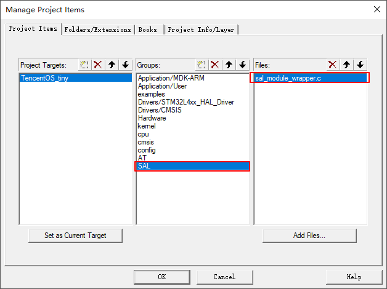Select the Drivers/CMSIS group
The height and width of the screenshot is (289, 387).
click(x=192, y=110)
